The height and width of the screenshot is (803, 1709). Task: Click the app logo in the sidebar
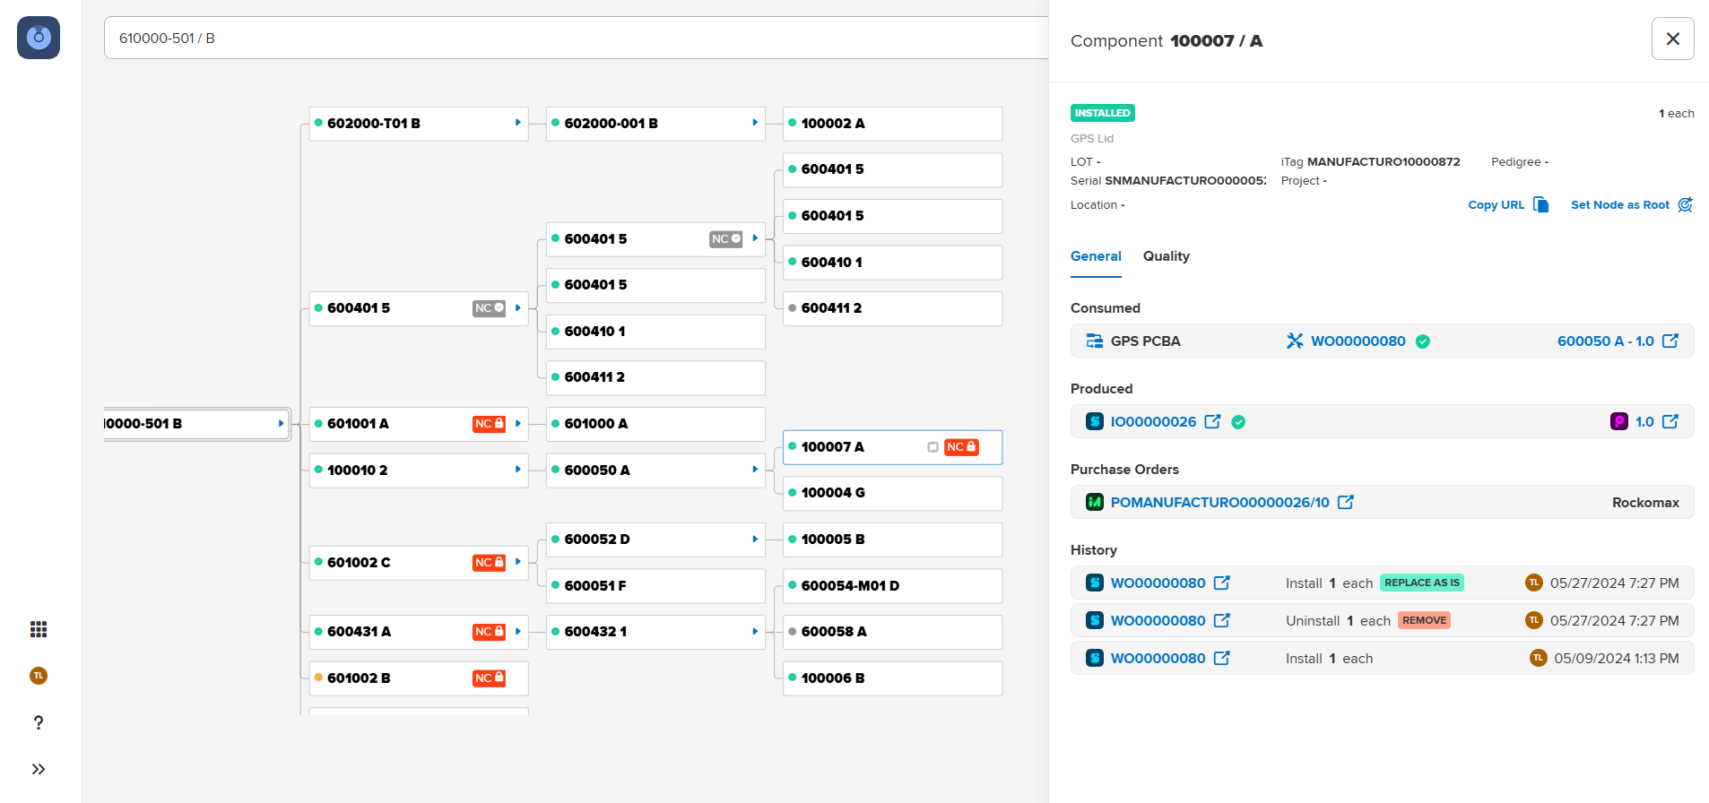[x=39, y=38]
